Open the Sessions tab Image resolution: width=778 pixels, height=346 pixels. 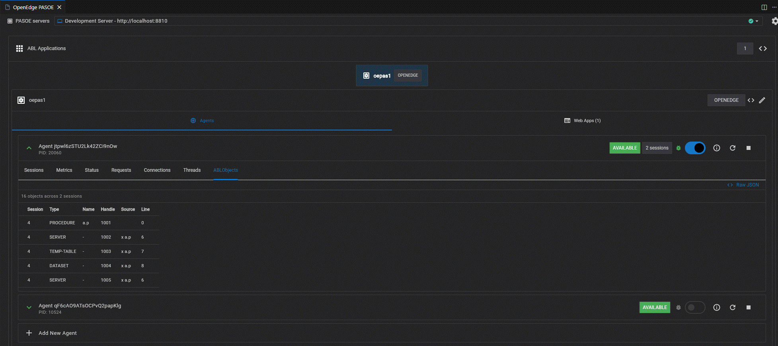pos(34,170)
